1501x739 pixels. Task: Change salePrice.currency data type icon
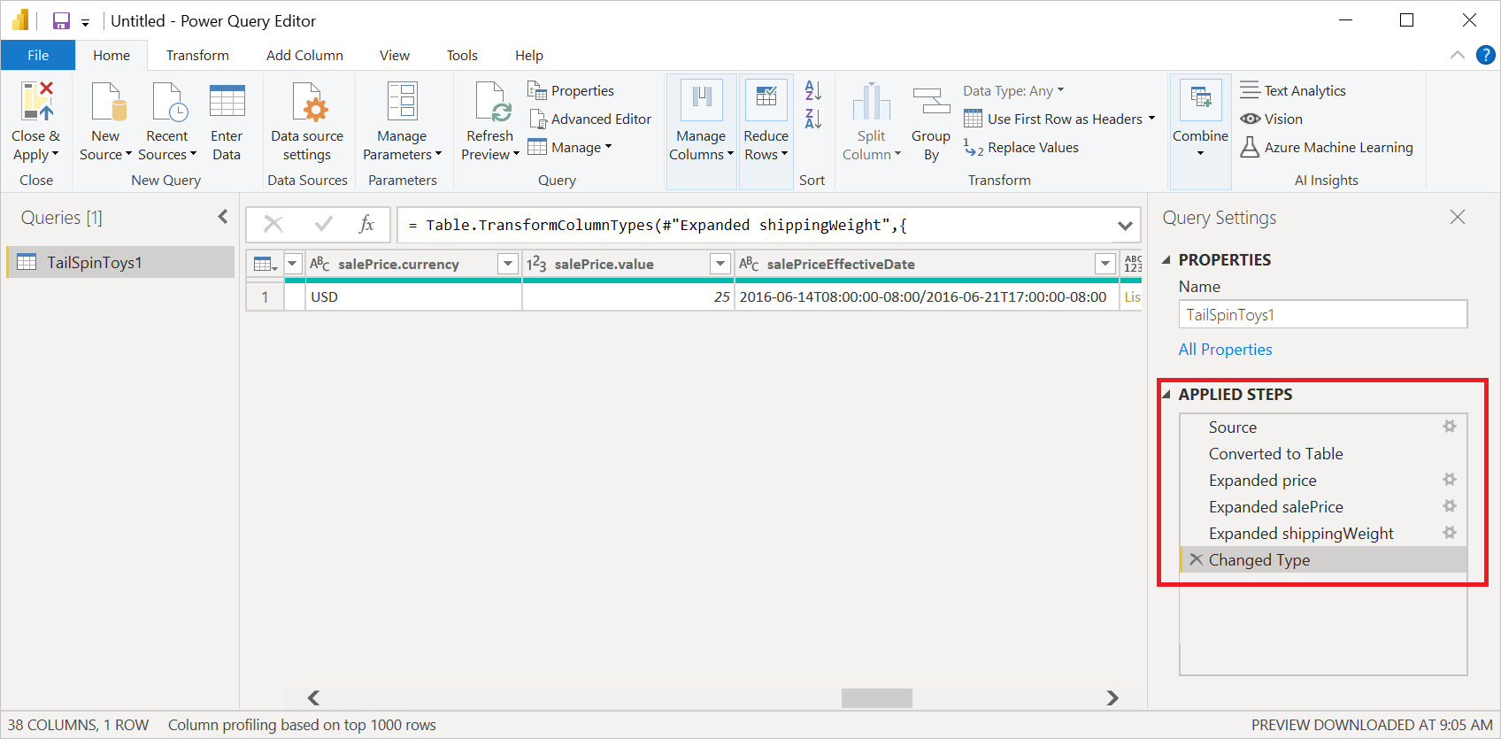pyautogui.click(x=319, y=264)
